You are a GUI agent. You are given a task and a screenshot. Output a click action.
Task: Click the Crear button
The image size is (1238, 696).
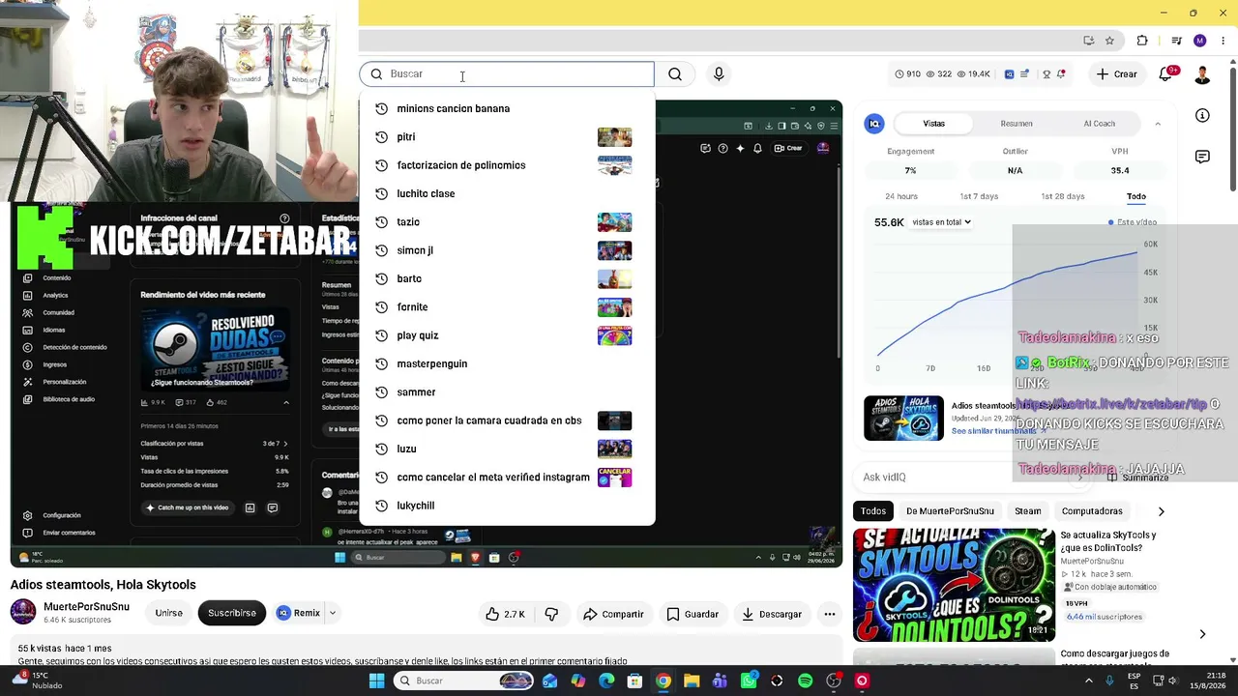tap(1116, 74)
